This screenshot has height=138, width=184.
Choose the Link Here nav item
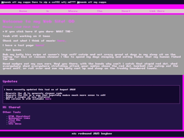(x=157, y=11)
